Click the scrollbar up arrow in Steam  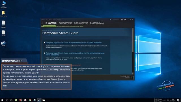click(x=133, y=29)
